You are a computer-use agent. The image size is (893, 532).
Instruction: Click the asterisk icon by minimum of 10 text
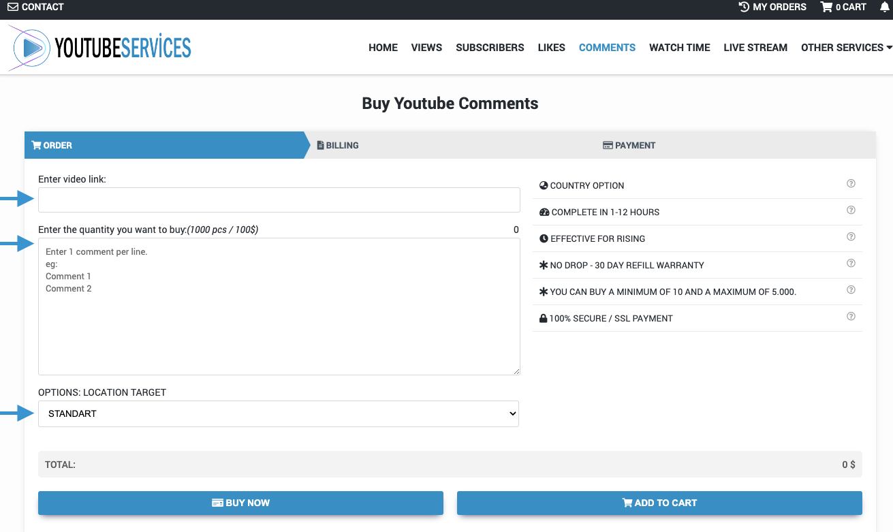[544, 292]
